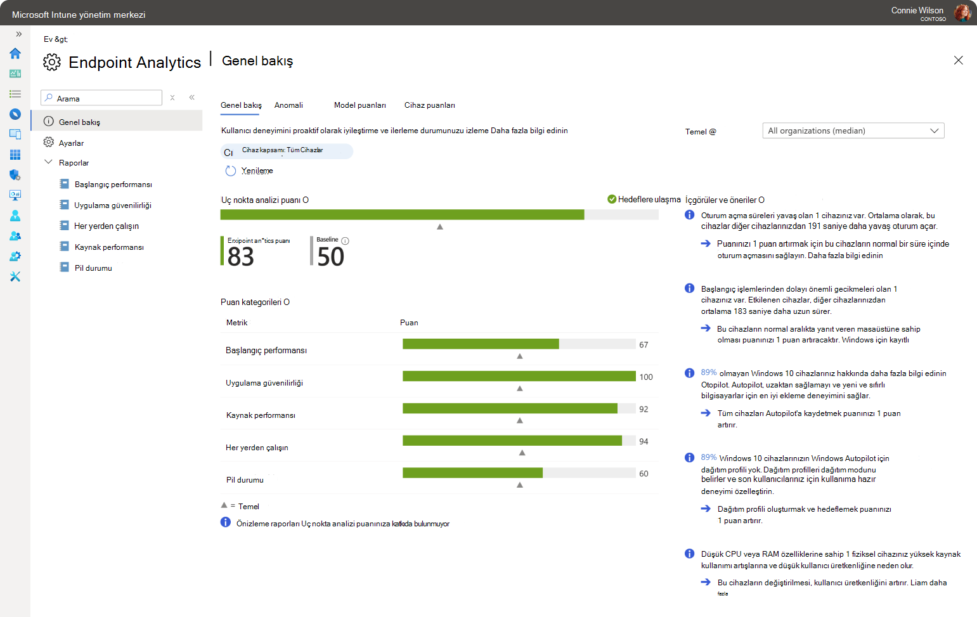Click the Uygulama güvenilirliği score bar at 100
Viewport: 977px width, 617px height.
(x=519, y=376)
